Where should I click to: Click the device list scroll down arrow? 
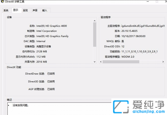(95, 62)
